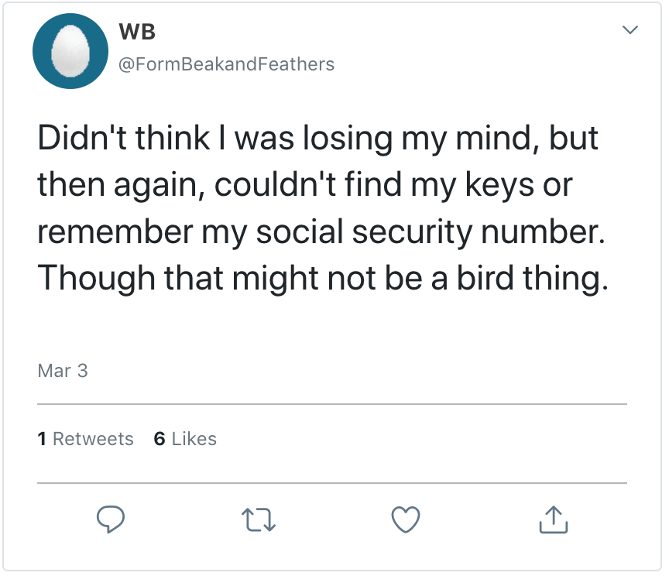
Task: Open WB's profile from the display name
Action: coord(137,32)
